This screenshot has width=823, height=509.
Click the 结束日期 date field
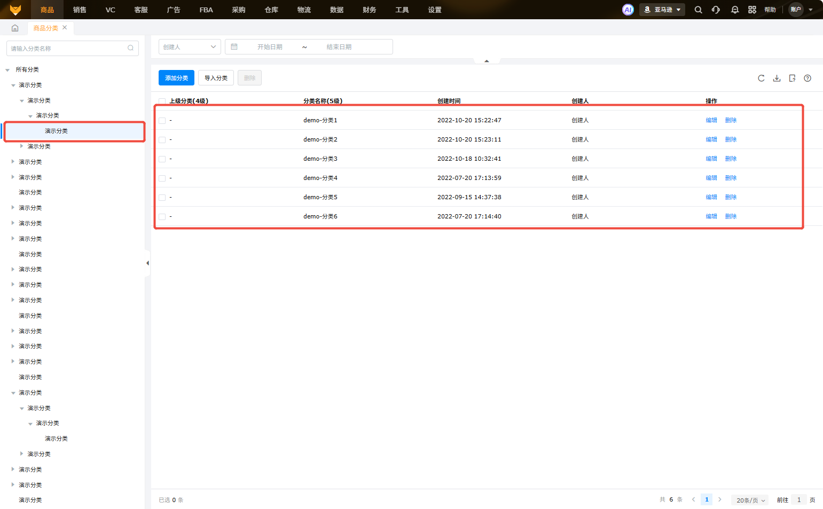click(339, 47)
